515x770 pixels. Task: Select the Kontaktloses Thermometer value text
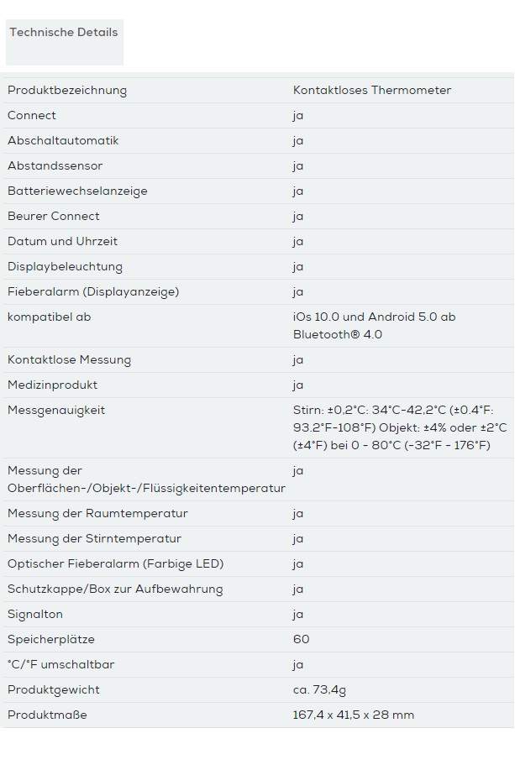pyautogui.click(x=371, y=91)
